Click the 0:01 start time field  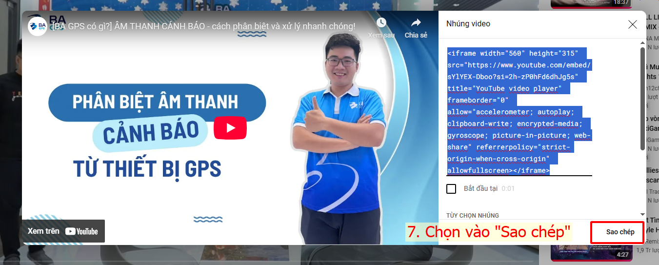pyautogui.click(x=508, y=188)
